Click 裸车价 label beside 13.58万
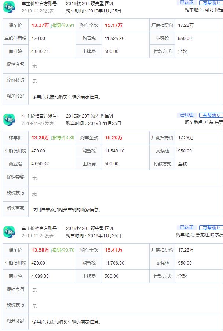223x331 pixels. coord(15,250)
